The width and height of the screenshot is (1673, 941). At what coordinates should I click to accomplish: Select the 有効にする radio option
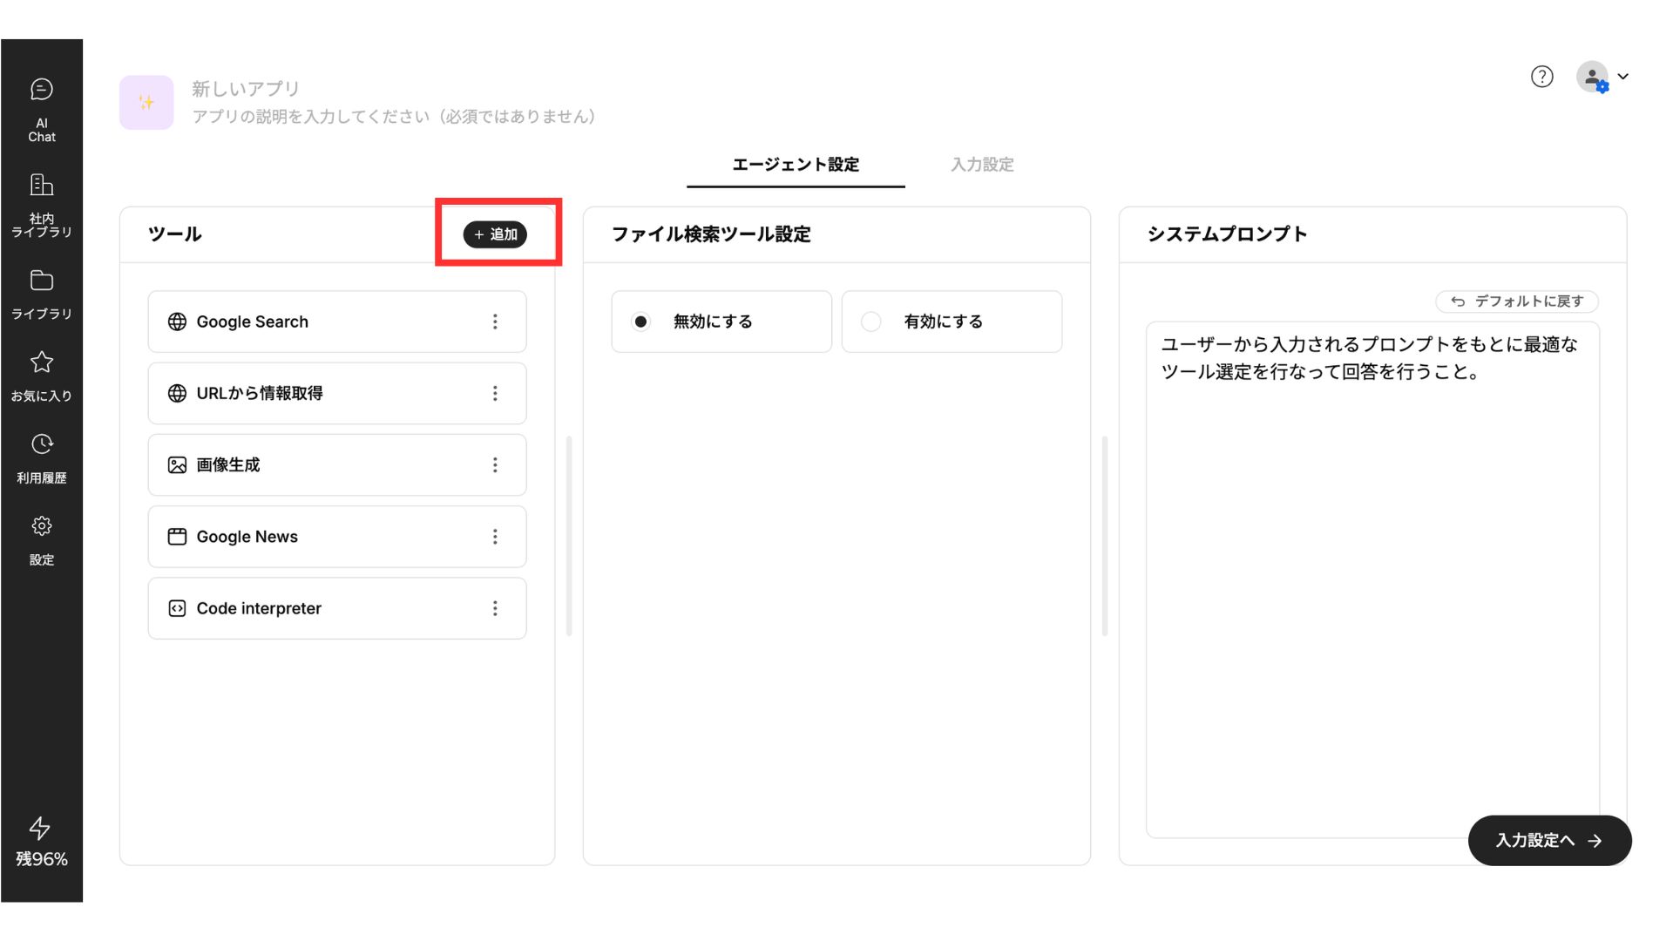pyautogui.click(x=870, y=322)
